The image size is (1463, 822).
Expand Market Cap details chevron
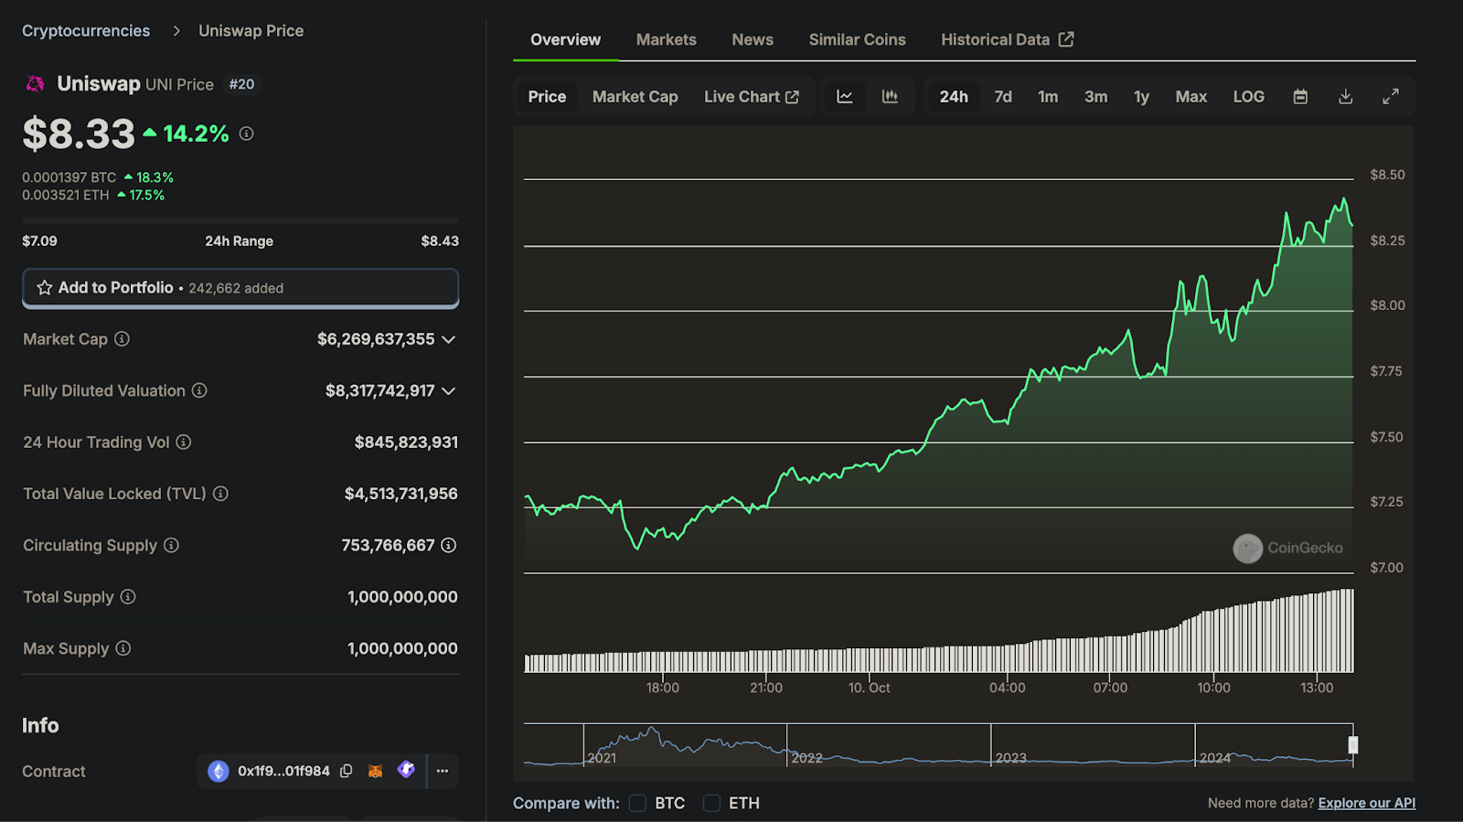coord(449,339)
